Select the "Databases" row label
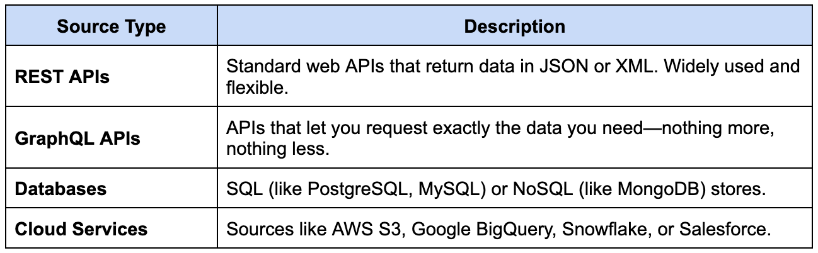The width and height of the screenshot is (818, 253). click(60, 189)
